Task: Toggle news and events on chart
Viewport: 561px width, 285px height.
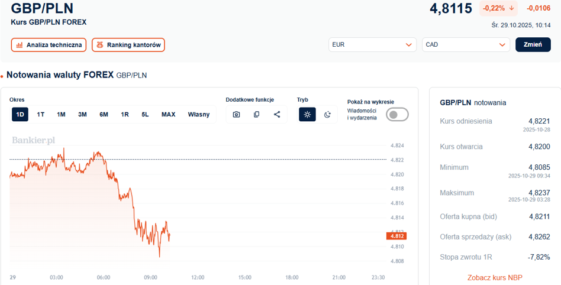Action: pos(396,114)
